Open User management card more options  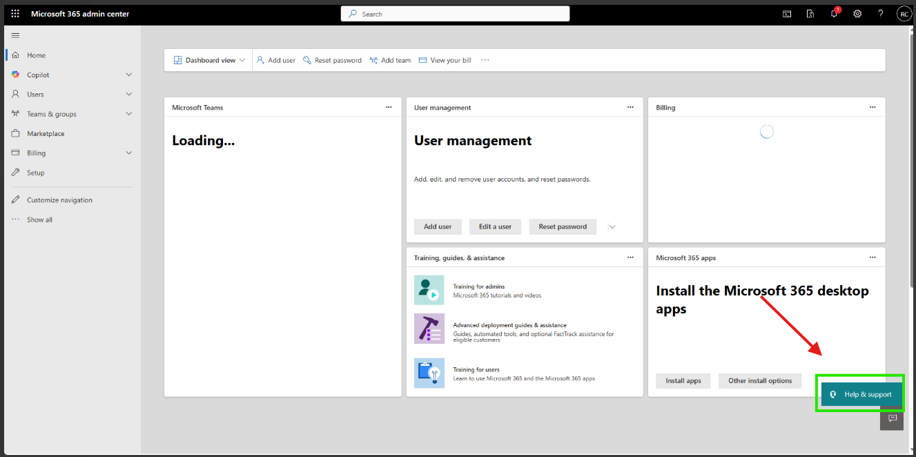click(630, 107)
